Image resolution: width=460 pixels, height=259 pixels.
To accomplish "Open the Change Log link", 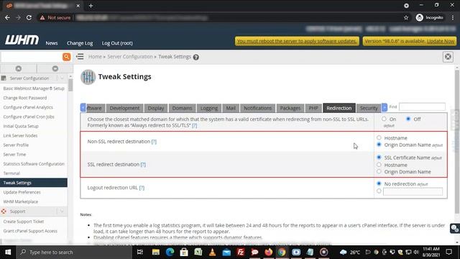I will 80,43.
